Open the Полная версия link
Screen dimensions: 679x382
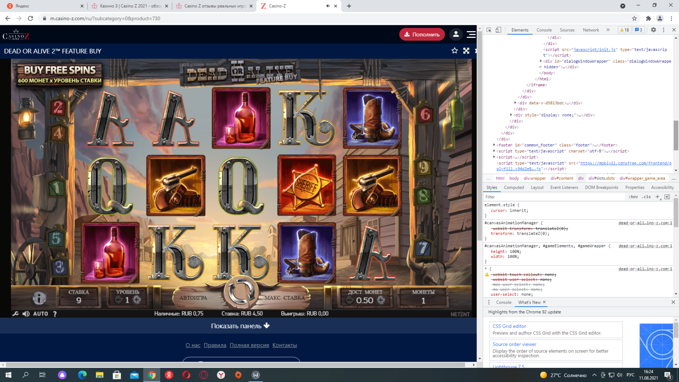(x=249, y=345)
